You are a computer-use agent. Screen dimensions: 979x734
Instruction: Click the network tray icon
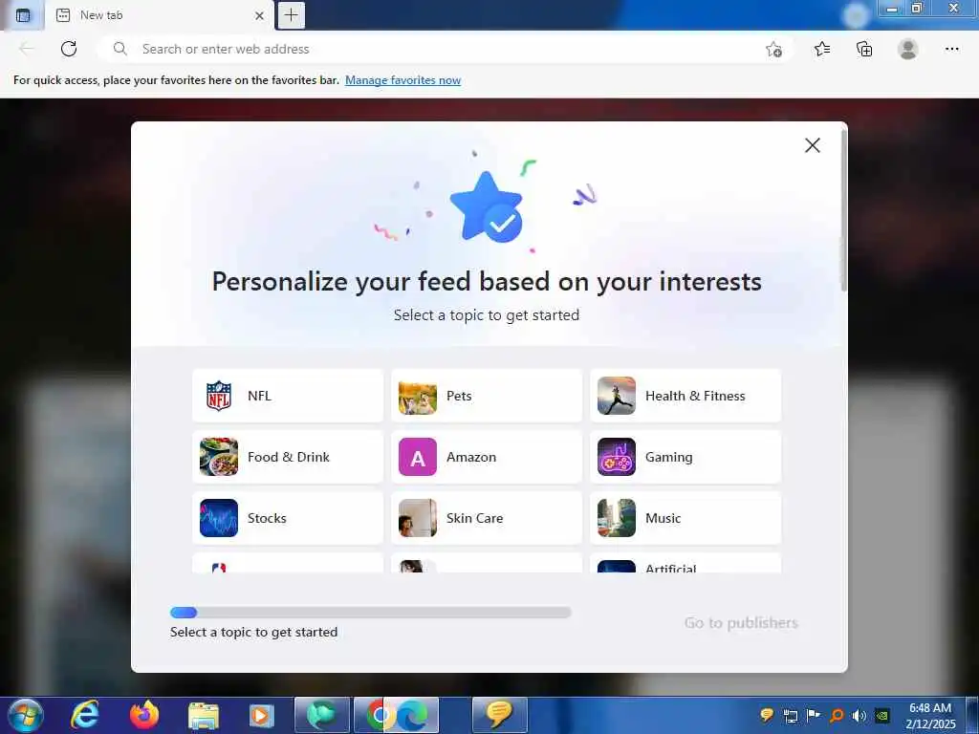pyautogui.click(x=791, y=716)
